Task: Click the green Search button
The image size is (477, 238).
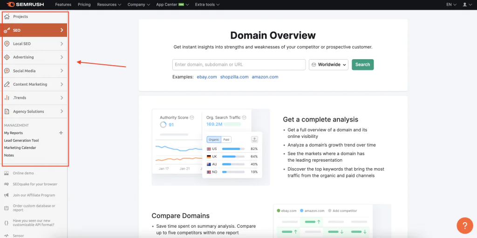Action: point(362,65)
